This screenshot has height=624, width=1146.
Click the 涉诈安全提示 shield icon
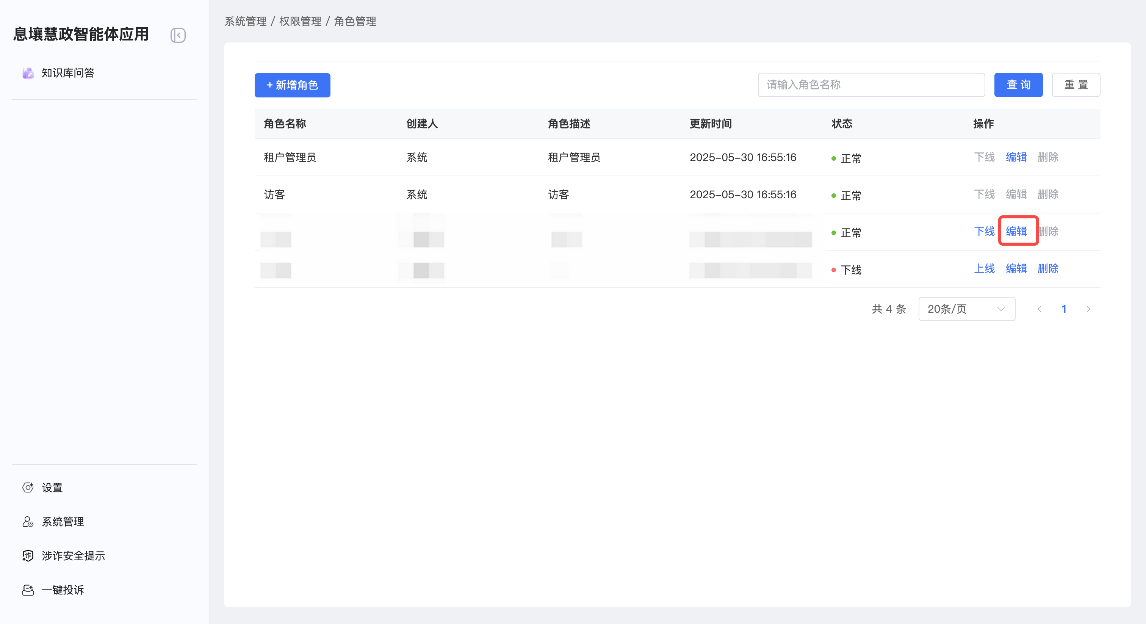(28, 555)
